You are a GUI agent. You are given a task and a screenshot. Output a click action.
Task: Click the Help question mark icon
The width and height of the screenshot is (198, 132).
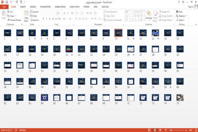pos(179,2)
